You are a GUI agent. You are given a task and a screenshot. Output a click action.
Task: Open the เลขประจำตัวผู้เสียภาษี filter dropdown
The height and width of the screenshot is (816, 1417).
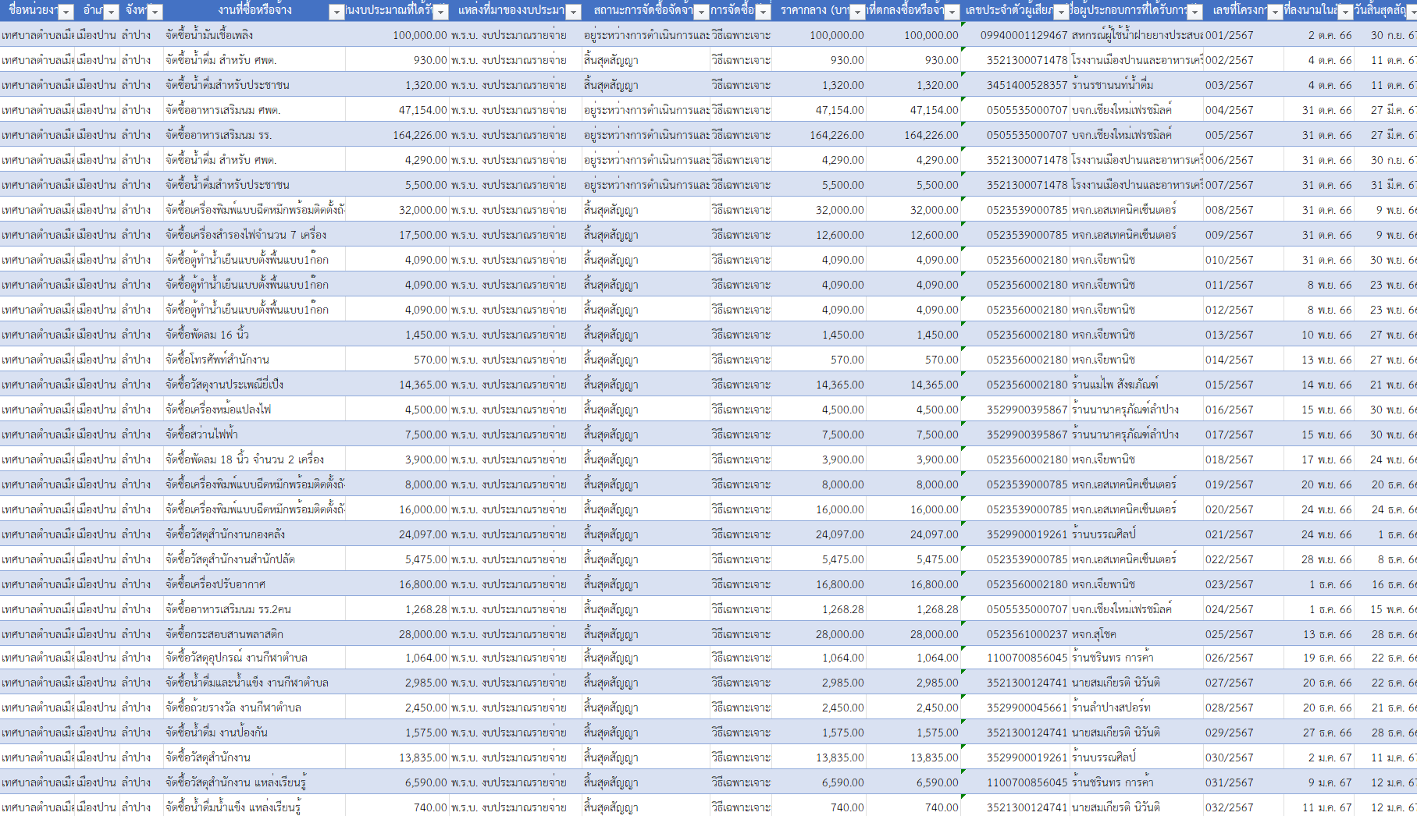pyautogui.click(x=1061, y=12)
